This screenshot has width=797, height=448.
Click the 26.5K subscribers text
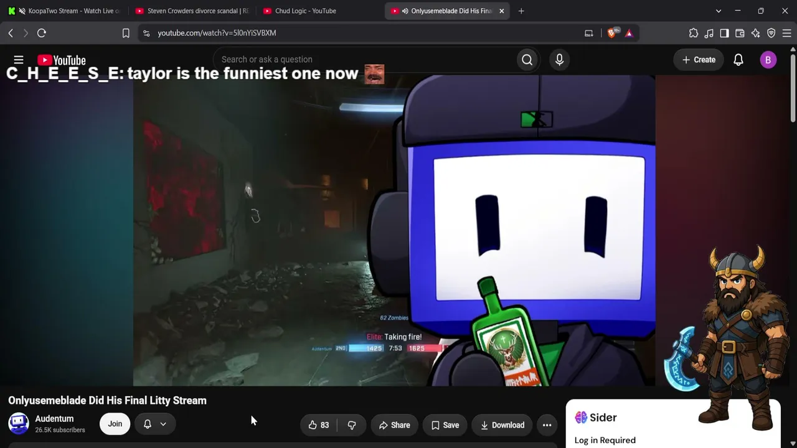[60, 430]
